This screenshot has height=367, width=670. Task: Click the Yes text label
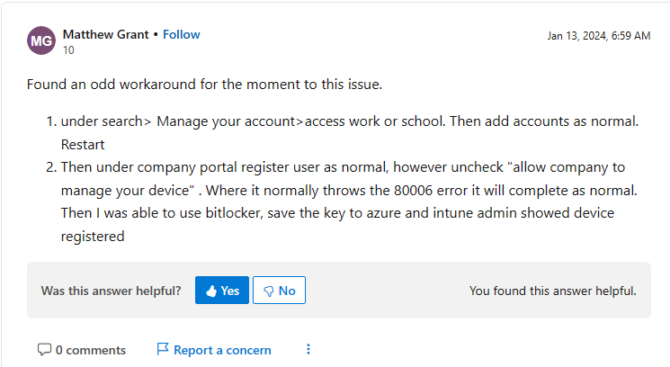click(230, 291)
